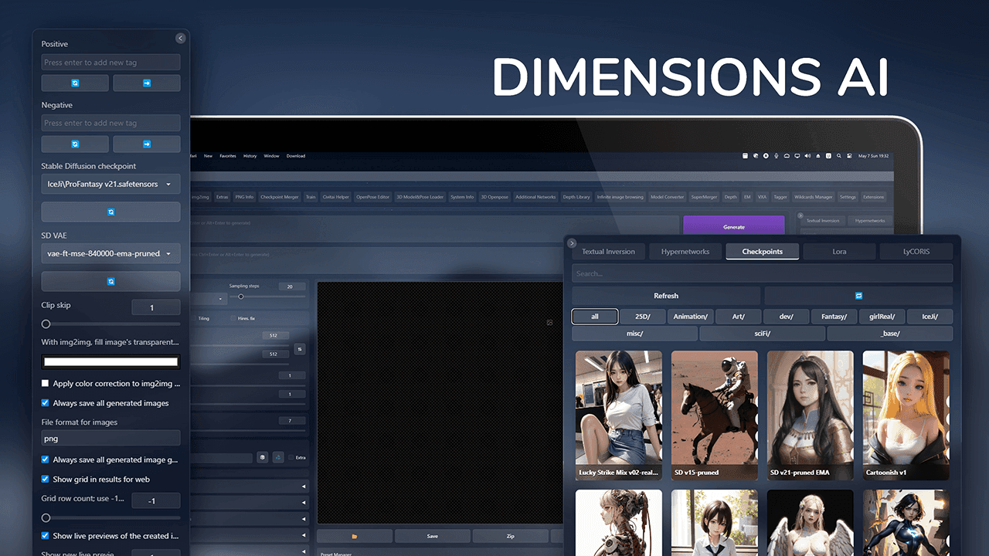Swap width and height in background window
Screen dimensions: 989x556
tap(300, 349)
